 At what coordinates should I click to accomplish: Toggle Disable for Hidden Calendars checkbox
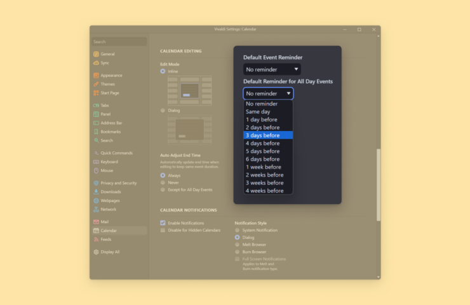(x=163, y=230)
